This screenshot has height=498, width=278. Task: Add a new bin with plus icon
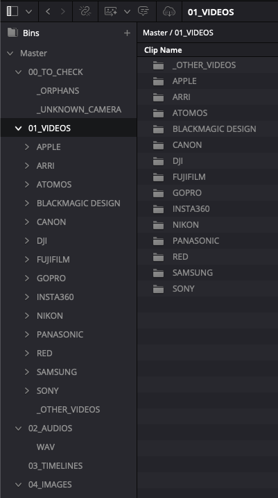pos(127,33)
